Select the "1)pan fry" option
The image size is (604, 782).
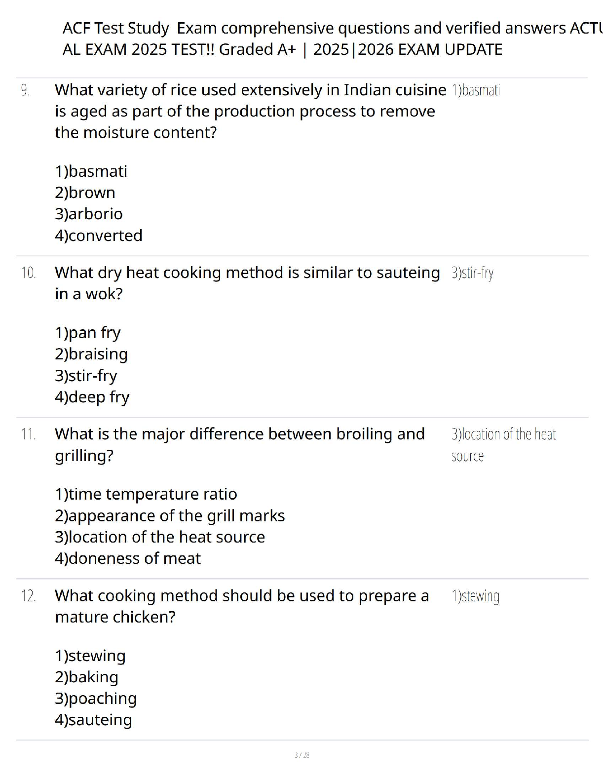click(88, 333)
